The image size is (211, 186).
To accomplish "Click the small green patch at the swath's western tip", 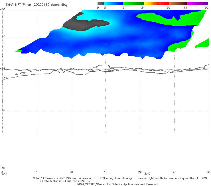I will coord(19,51).
